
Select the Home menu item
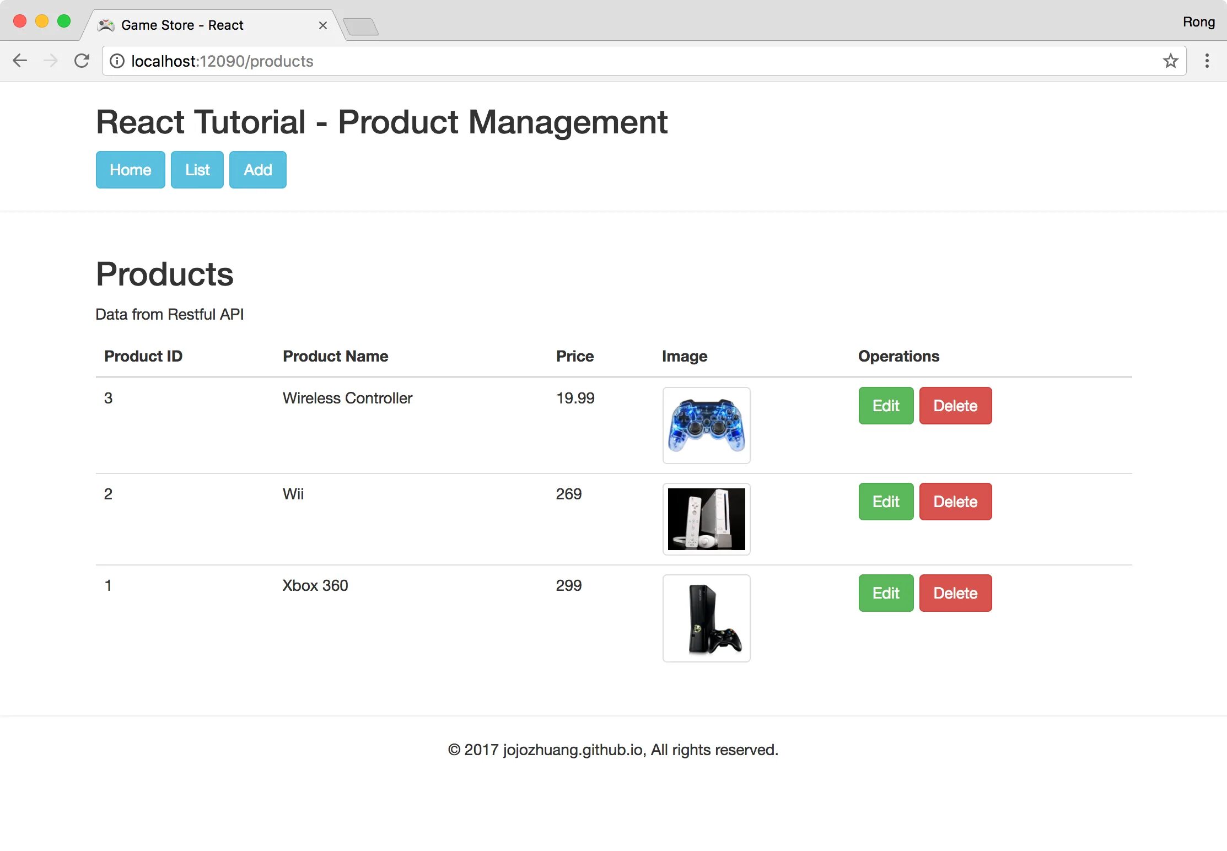pos(130,170)
